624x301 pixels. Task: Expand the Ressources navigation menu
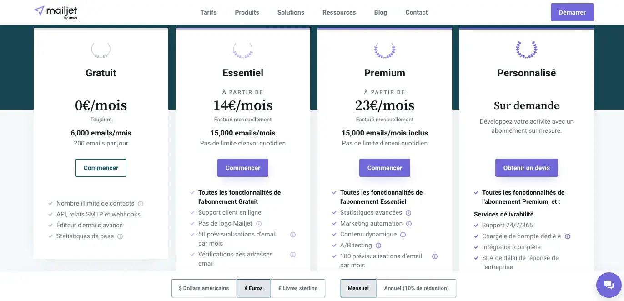(339, 12)
